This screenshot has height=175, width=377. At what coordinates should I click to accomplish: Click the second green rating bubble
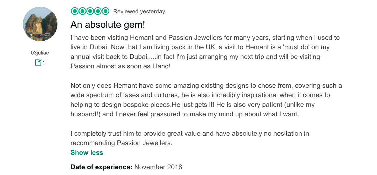coord(82,11)
